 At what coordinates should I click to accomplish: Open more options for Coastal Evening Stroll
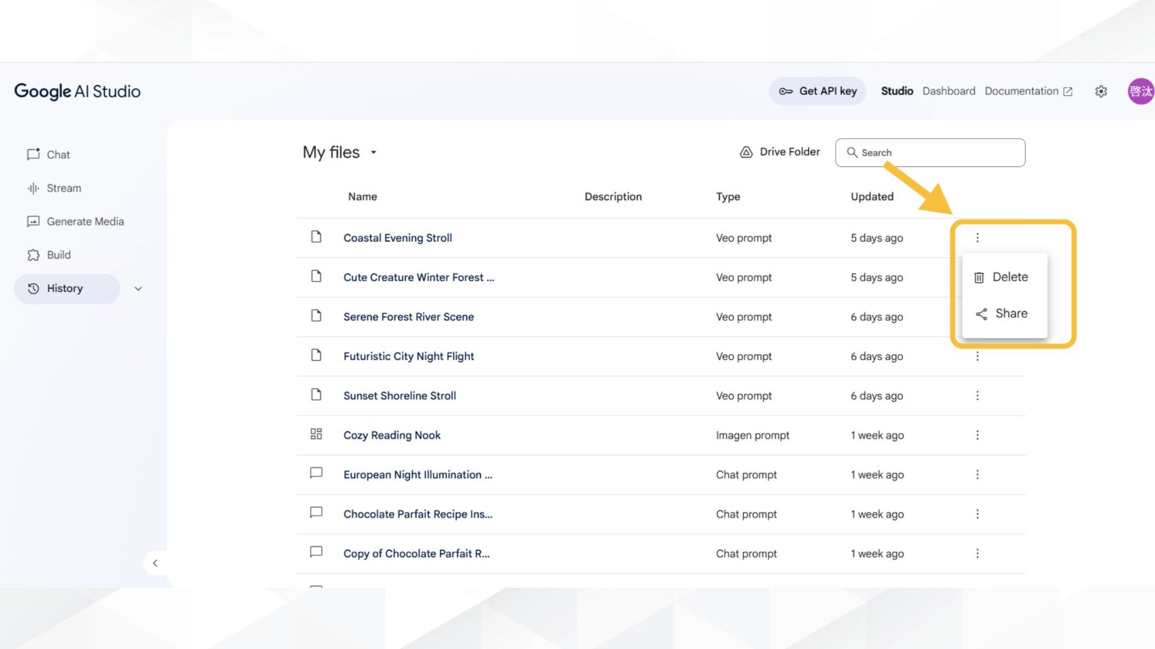(x=978, y=238)
